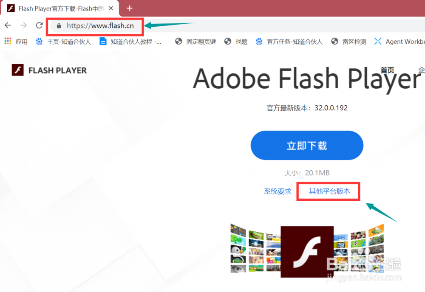
Task: Open the 其他平台版本 link
Action: click(x=330, y=191)
